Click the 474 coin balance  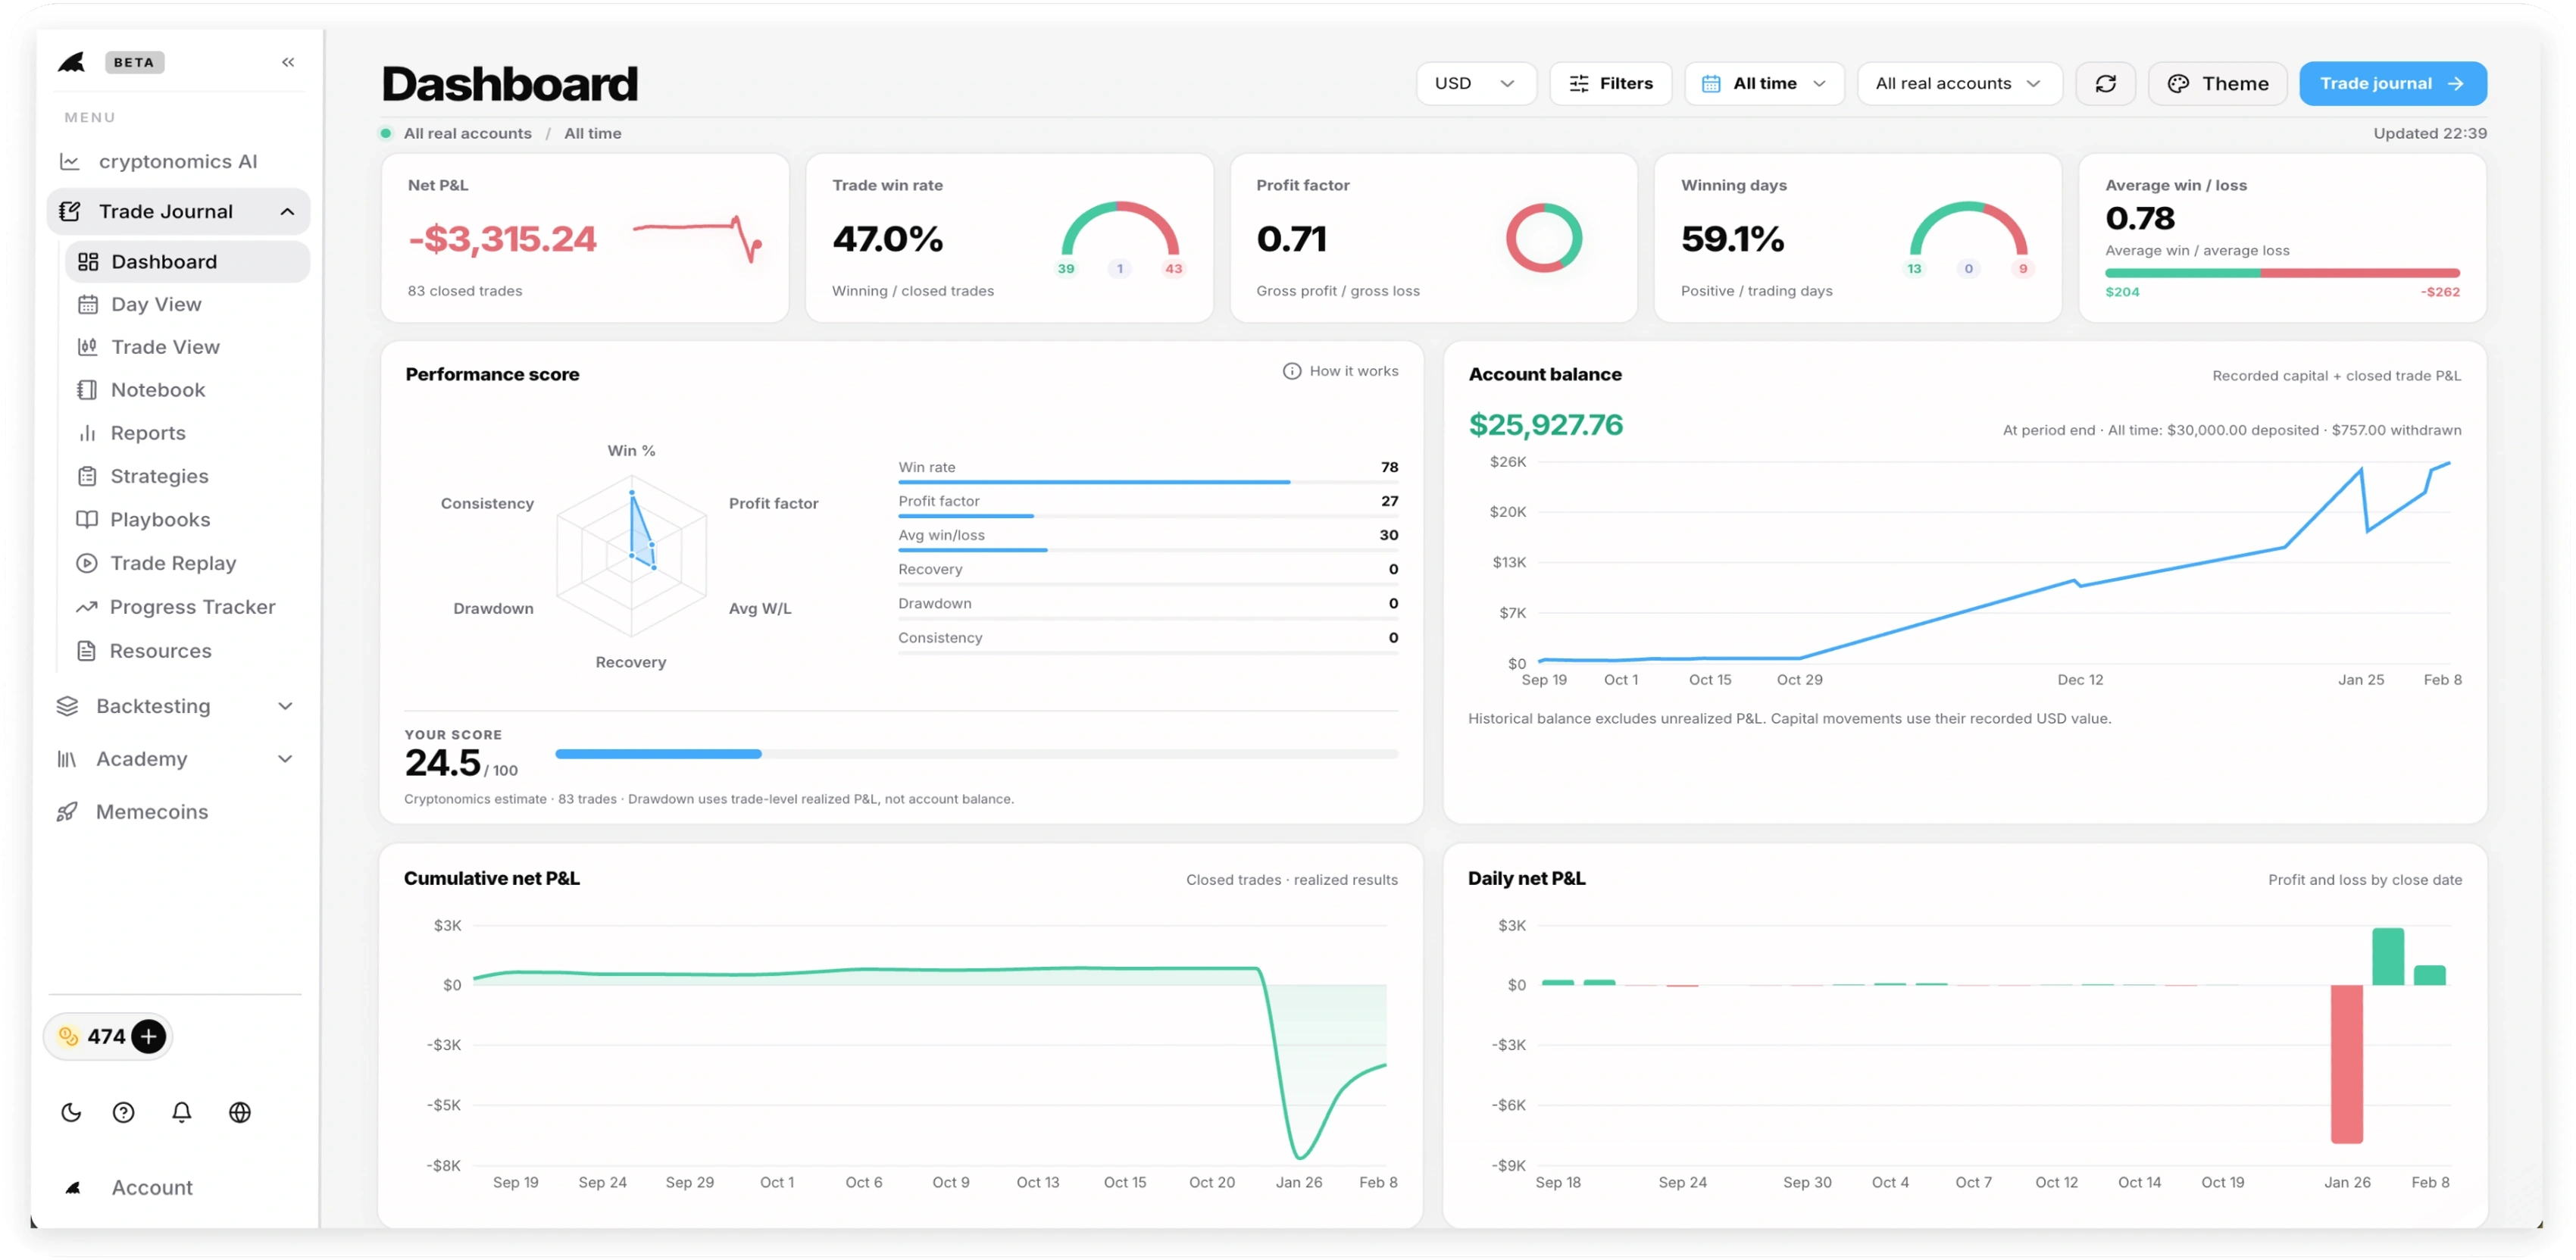pyautogui.click(x=106, y=1037)
